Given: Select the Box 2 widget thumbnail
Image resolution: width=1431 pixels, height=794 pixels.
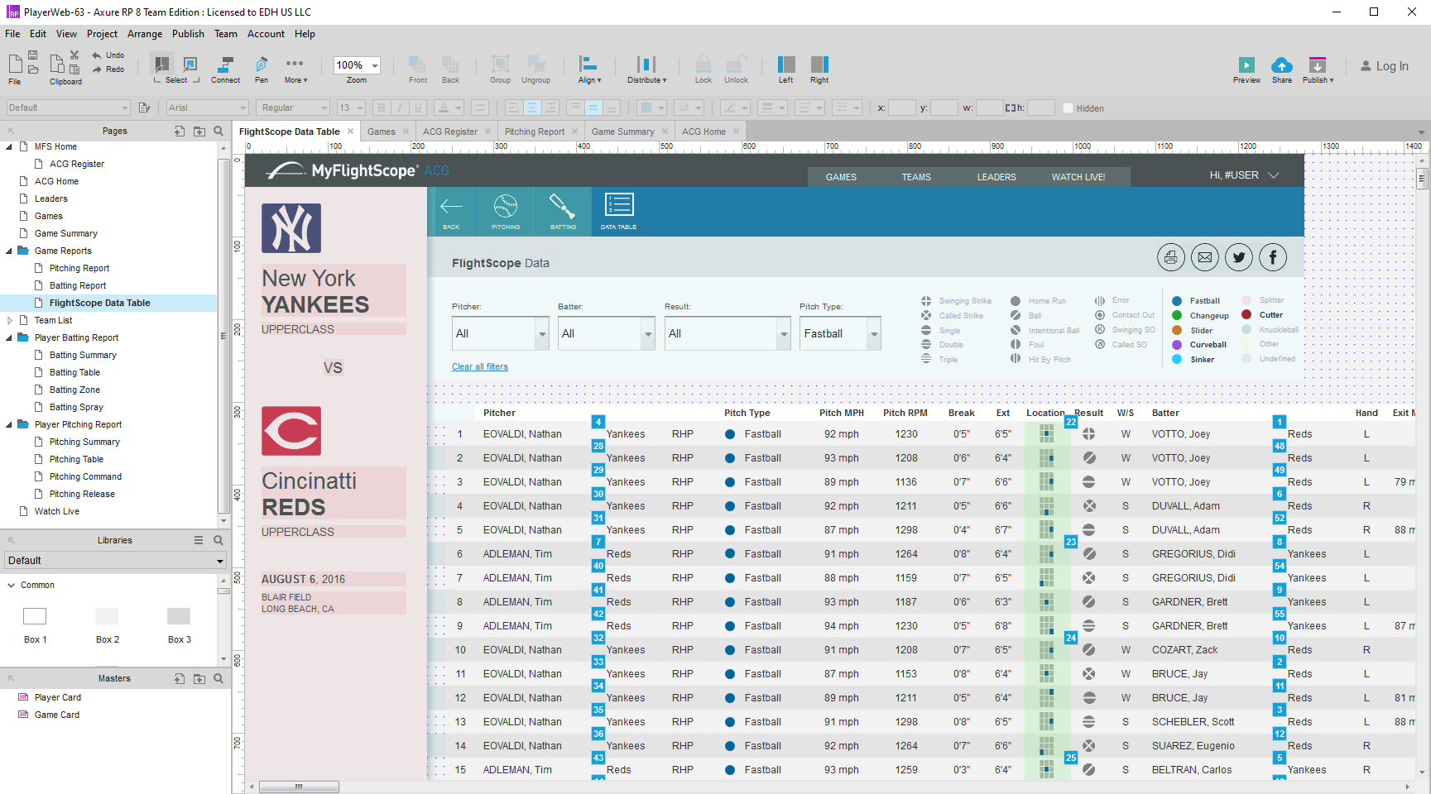Looking at the screenshot, I should 107,616.
